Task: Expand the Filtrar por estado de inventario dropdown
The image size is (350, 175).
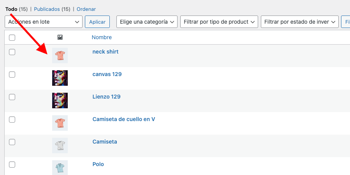Action: click(299, 22)
